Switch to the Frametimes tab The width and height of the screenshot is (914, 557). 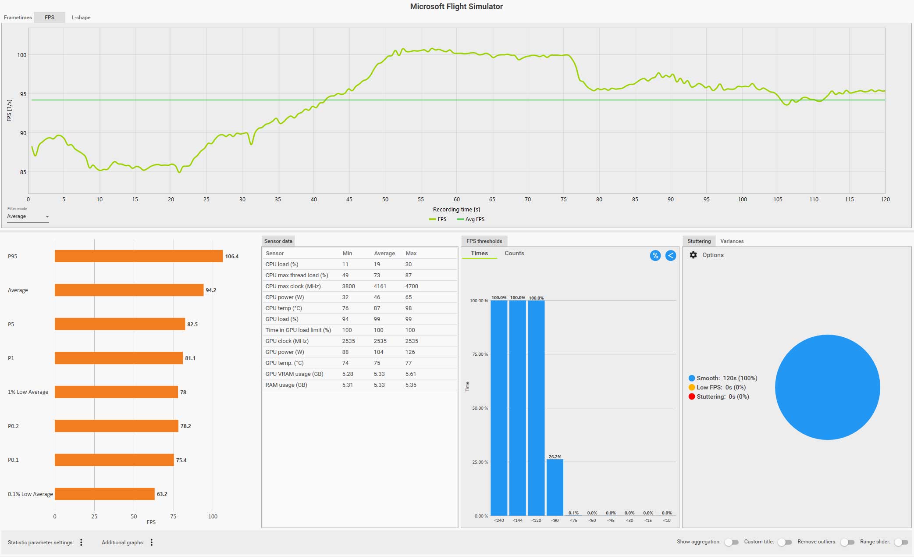(18, 18)
